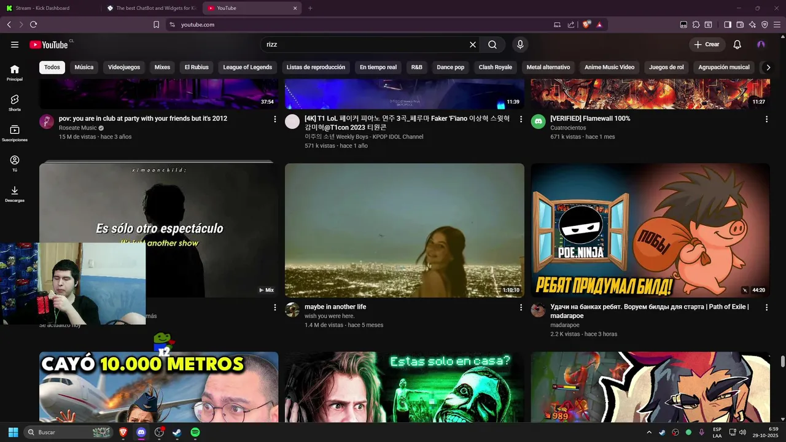Play the POE.NINJA Path of Exile thumbnail
The image size is (786, 442).
pos(650,230)
